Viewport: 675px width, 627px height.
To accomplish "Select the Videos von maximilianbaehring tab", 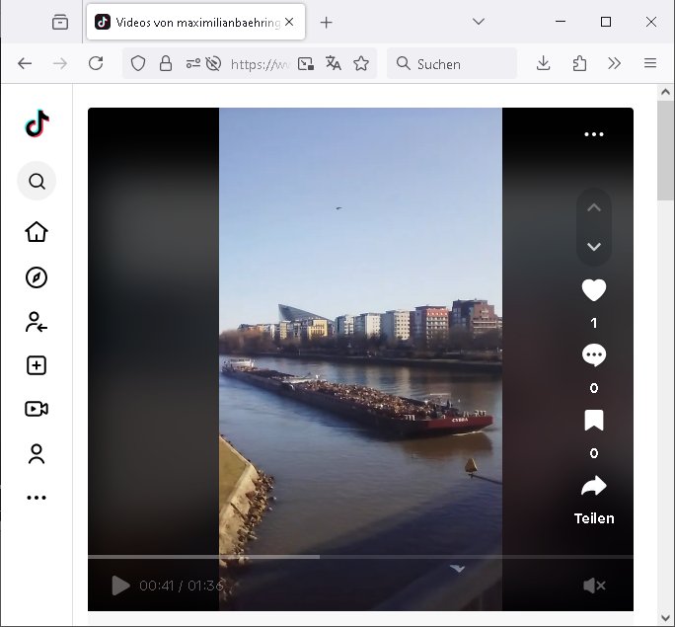I will click(x=187, y=22).
